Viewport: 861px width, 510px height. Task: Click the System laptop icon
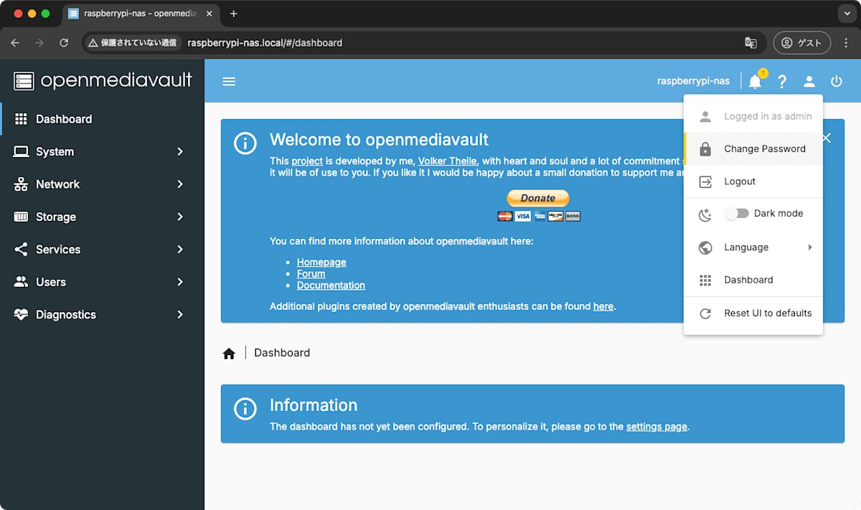tap(21, 151)
